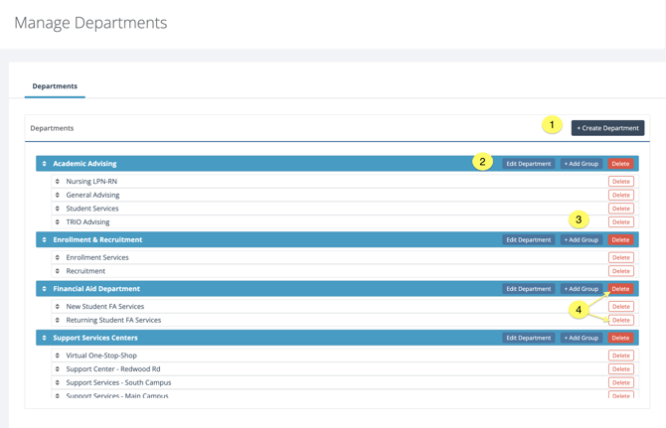666x428 pixels.
Task: Select the Support Services - South Campus name
Action: (118, 382)
